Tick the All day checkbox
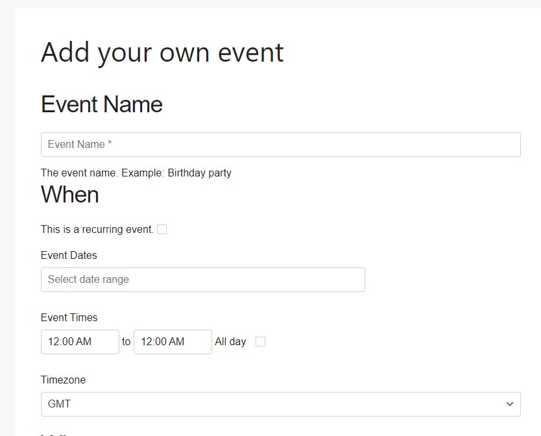Image resolution: width=541 pixels, height=436 pixels. click(260, 342)
